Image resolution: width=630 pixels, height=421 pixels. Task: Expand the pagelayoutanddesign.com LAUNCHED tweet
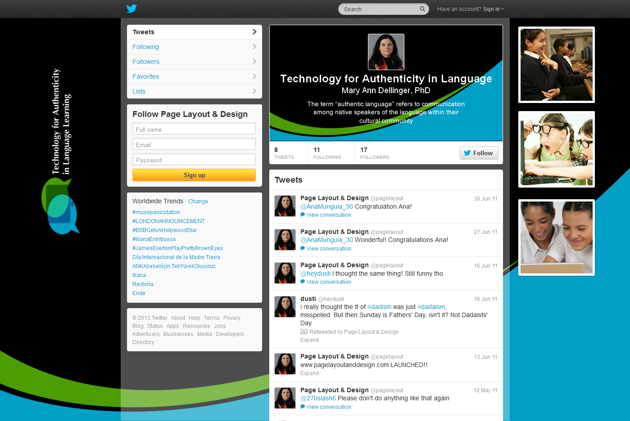pyautogui.click(x=309, y=373)
